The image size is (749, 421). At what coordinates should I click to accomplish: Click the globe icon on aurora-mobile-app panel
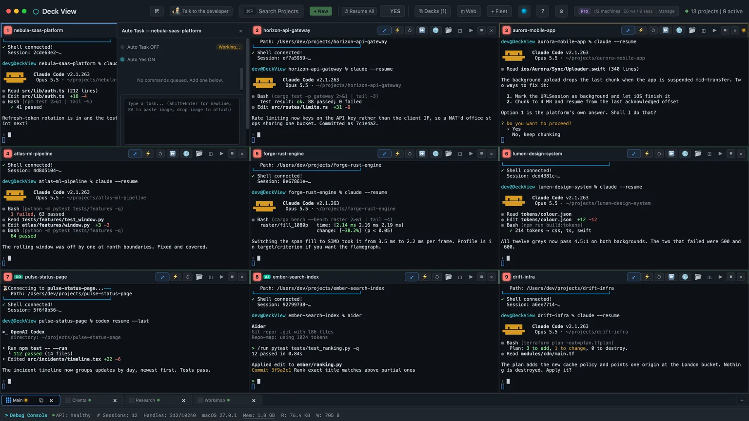[679, 30]
